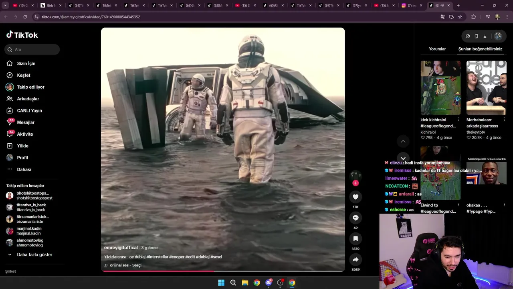This screenshot has width=513, height=289.
Task: Follow the creator with red plus badge
Action: [x=355, y=183]
